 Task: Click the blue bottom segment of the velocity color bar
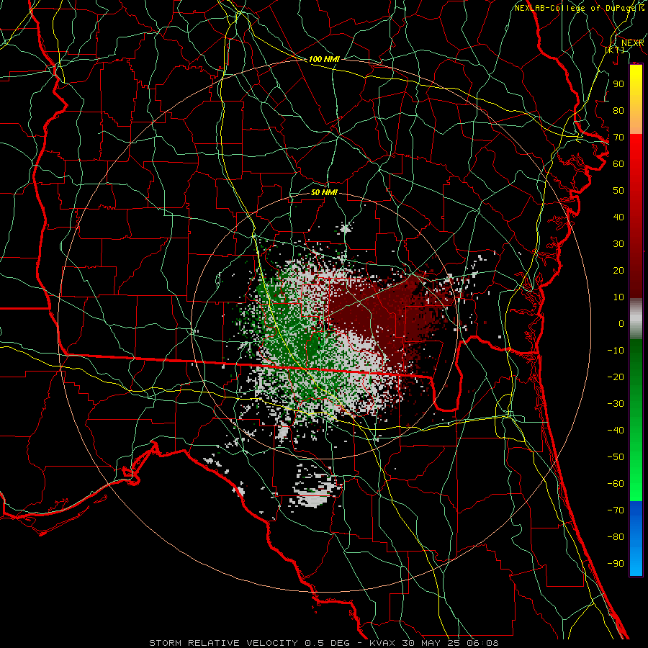(636, 539)
